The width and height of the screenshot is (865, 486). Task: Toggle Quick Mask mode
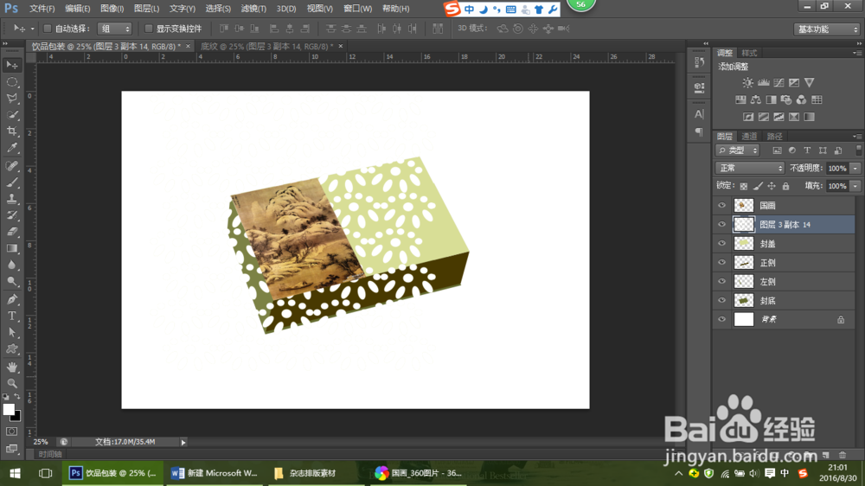pos(11,432)
